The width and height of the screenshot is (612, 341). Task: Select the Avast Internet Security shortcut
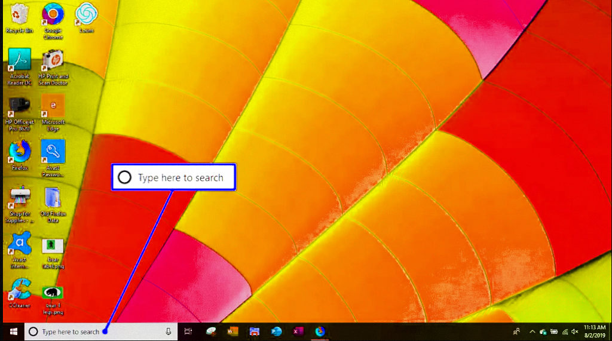(x=20, y=250)
